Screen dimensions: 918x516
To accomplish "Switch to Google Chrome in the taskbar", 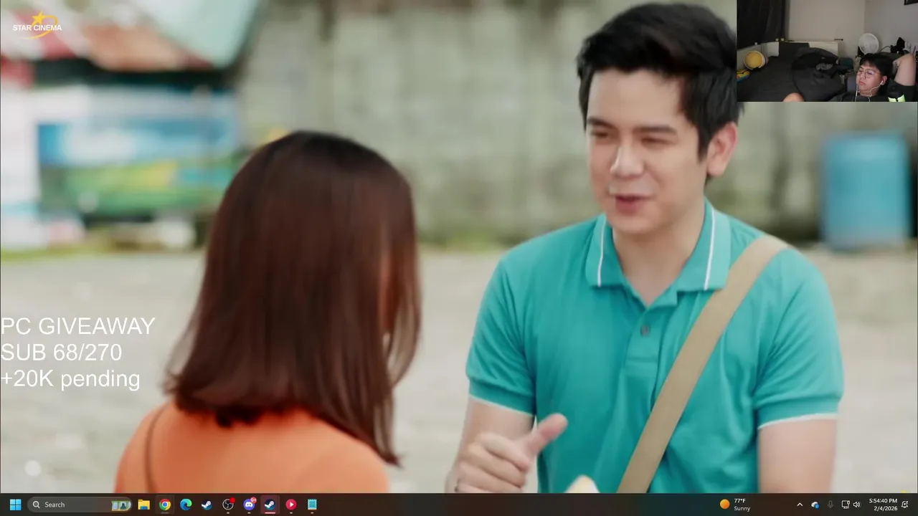I will coord(165,505).
